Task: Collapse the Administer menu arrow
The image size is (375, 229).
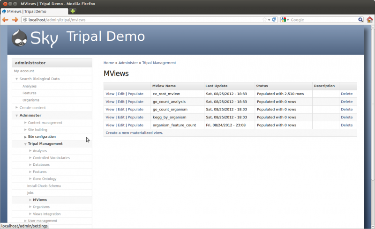Action: [x=16, y=116]
